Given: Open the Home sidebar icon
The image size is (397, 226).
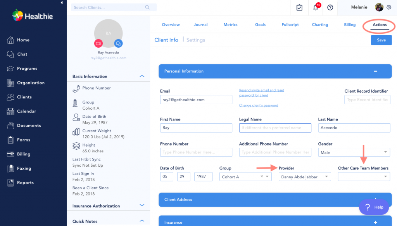Looking at the screenshot, I should [11, 40].
